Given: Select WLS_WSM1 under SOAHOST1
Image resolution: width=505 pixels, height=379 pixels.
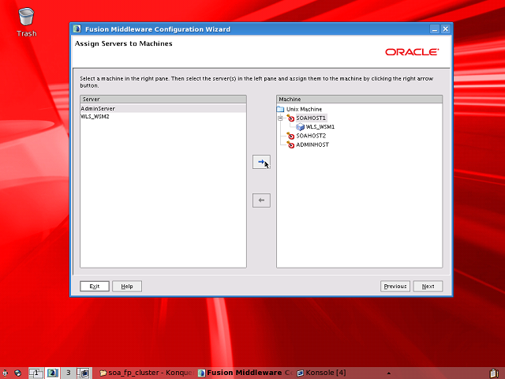Looking at the screenshot, I should pos(320,127).
